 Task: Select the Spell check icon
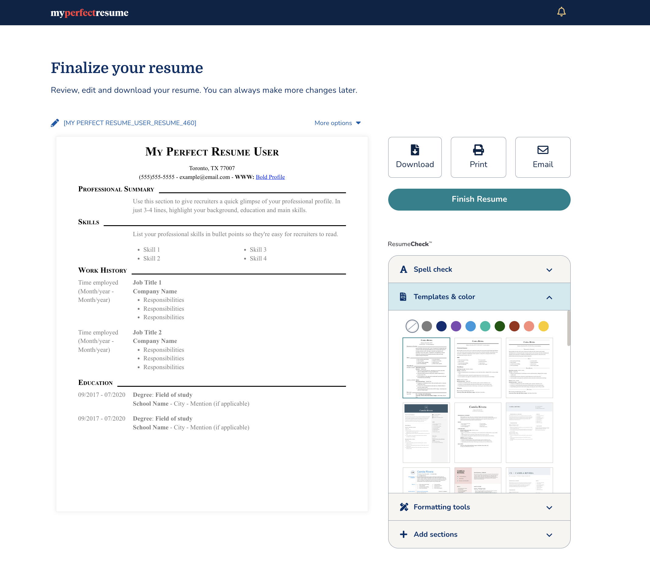(x=403, y=269)
